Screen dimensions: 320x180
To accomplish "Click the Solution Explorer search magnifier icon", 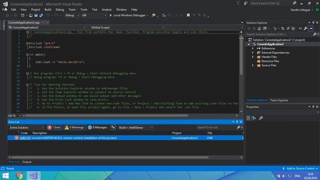I will [314, 34].
